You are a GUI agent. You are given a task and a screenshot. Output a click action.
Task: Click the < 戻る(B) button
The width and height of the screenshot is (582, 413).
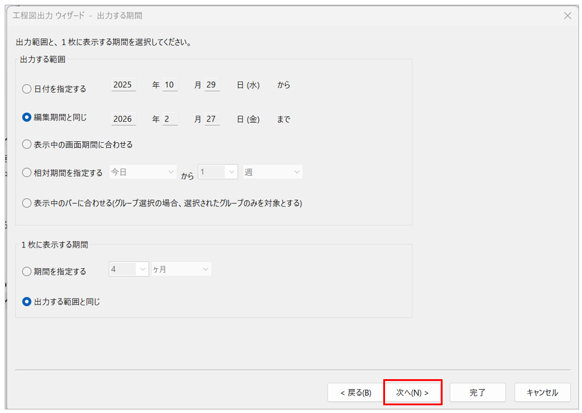pyautogui.click(x=355, y=392)
